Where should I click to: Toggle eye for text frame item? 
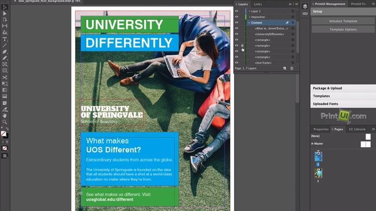[237, 63]
